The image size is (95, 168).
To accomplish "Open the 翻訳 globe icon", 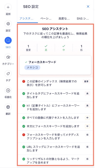I will [x=8, y=107].
